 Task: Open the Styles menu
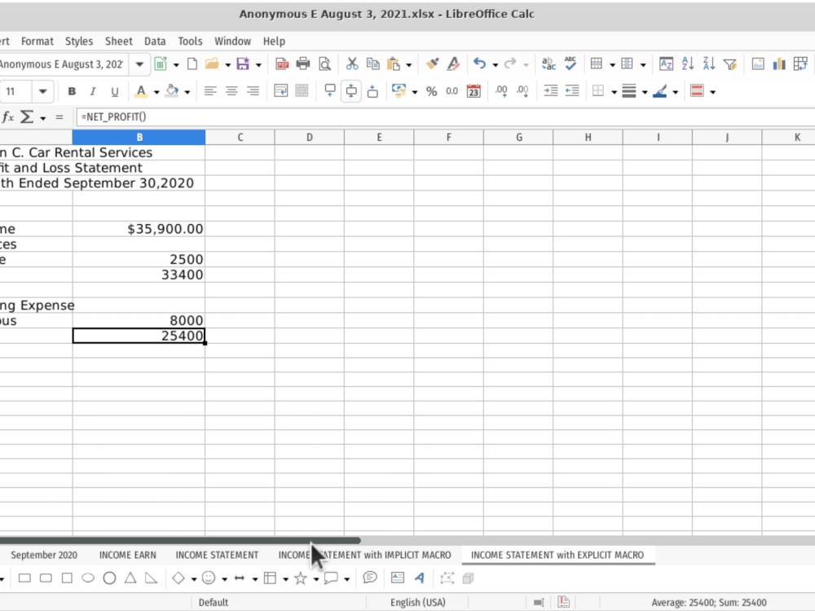(x=79, y=41)
